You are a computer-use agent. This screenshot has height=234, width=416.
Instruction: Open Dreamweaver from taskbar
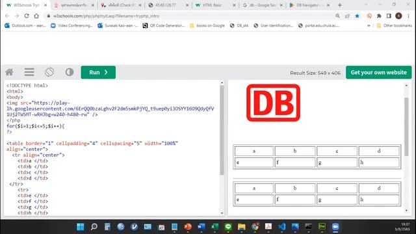coord(322,227)
